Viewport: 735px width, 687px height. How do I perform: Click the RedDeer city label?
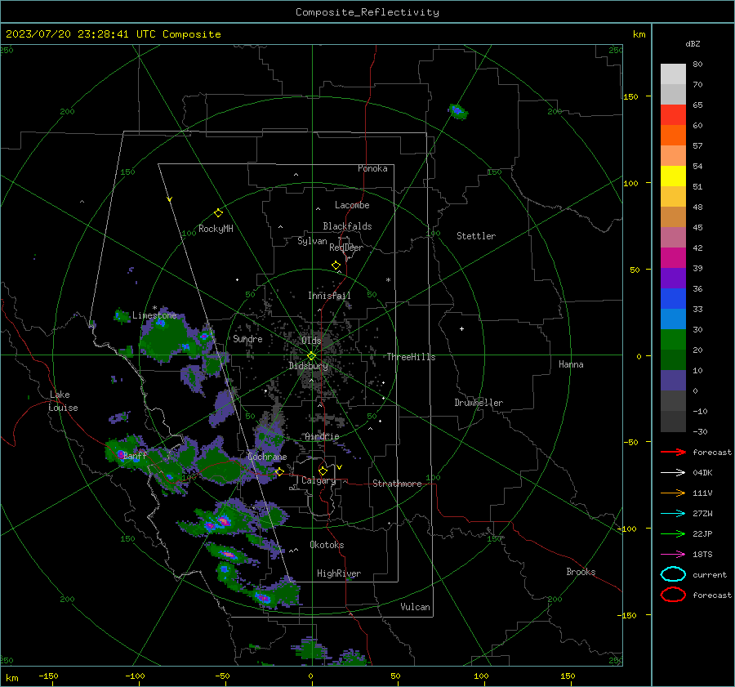[x=346, y=248]
